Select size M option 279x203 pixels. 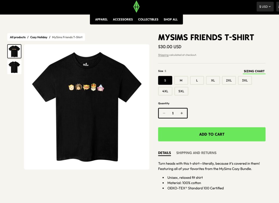pyautogui.click(x=181, y=81)
